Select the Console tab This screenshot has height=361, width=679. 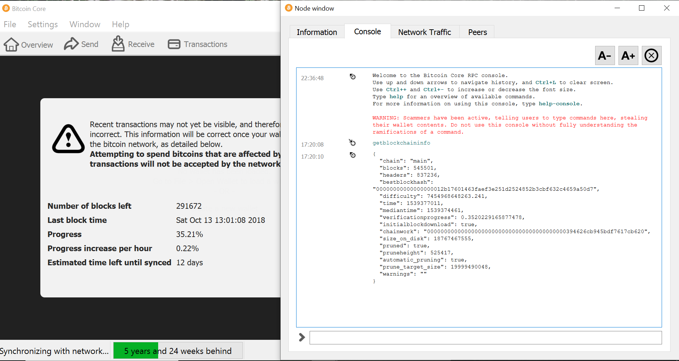pyautogui.click(x=368, y=31)
